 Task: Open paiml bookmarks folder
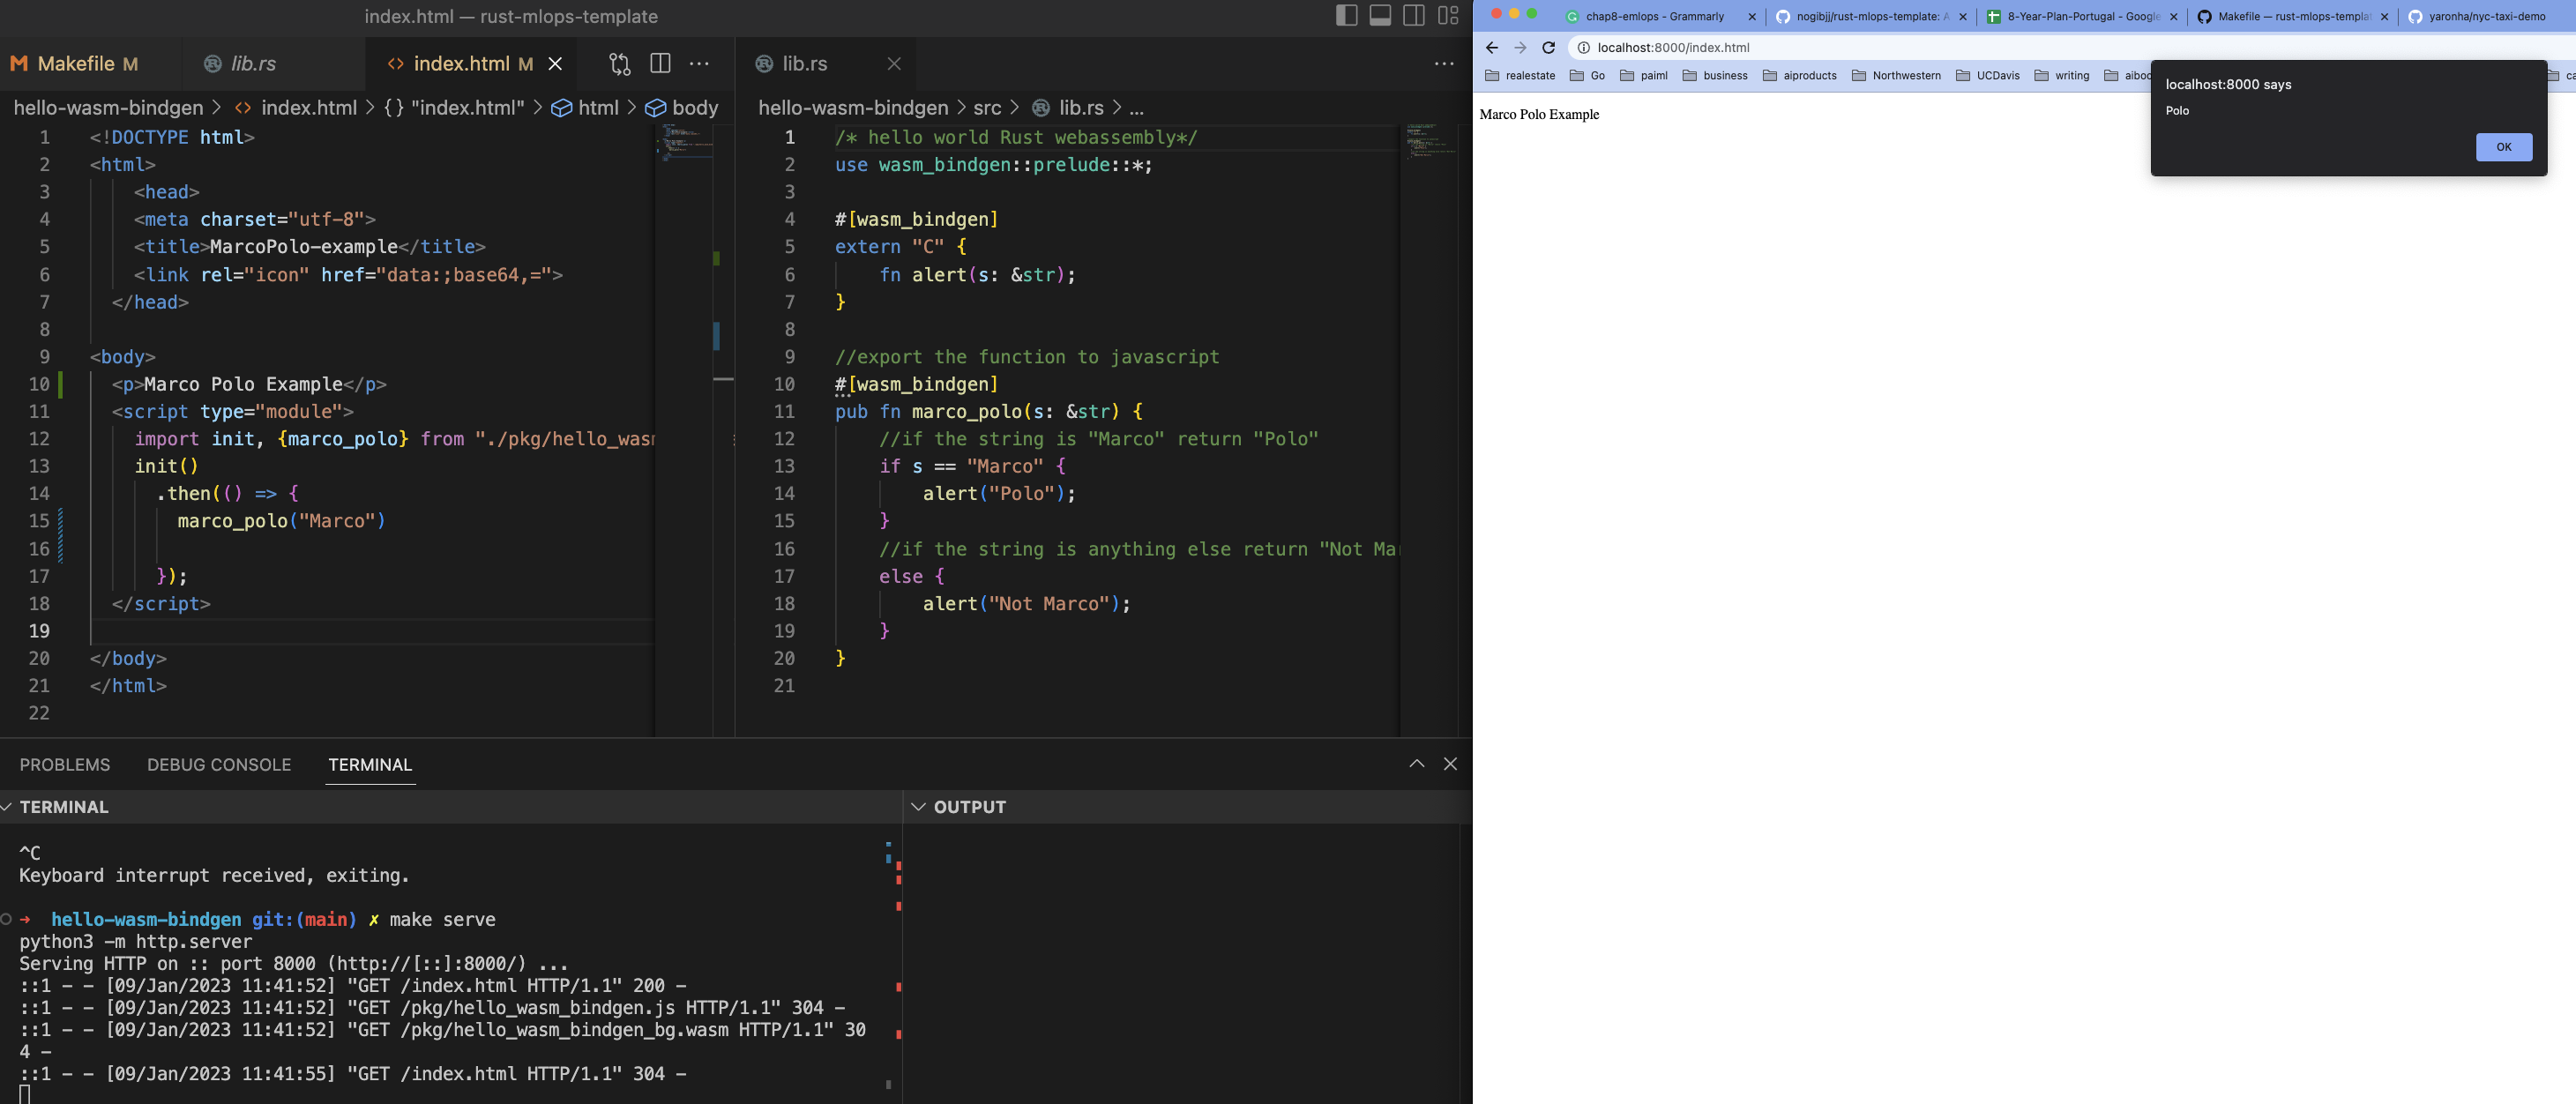pyautogui.click(x=1643, y=75)
